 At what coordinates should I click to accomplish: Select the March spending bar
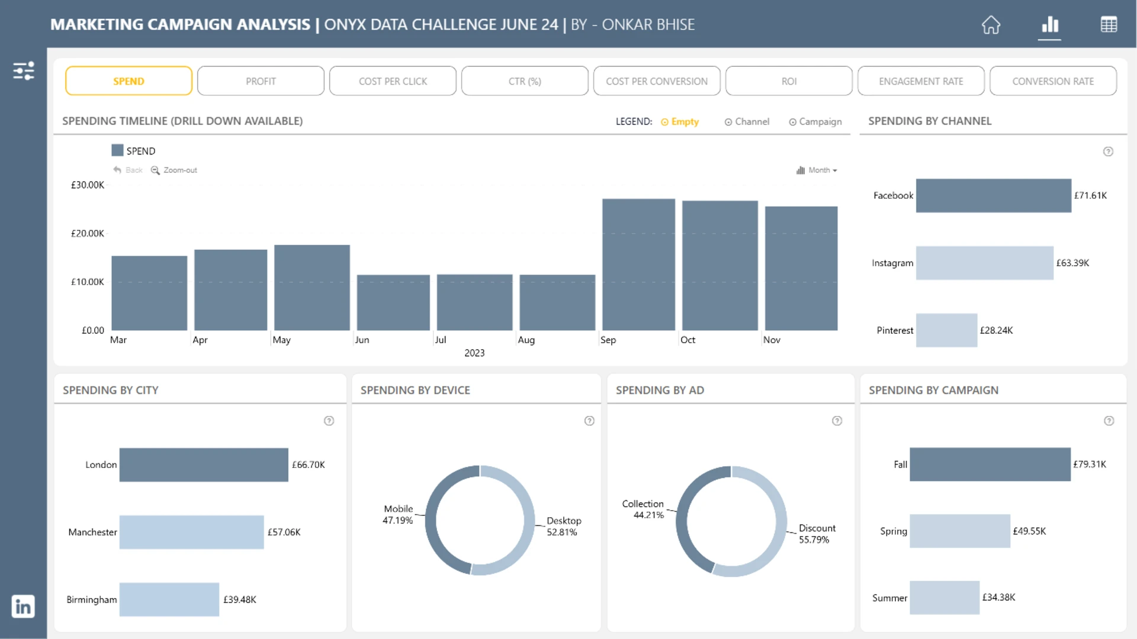tap(149, 293)
